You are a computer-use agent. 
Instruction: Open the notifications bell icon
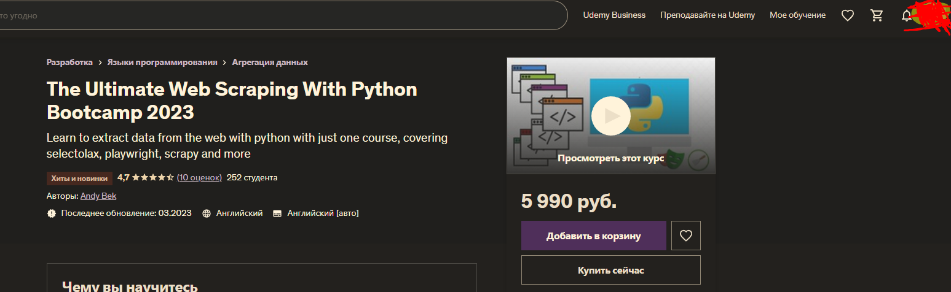coord(906,15)
